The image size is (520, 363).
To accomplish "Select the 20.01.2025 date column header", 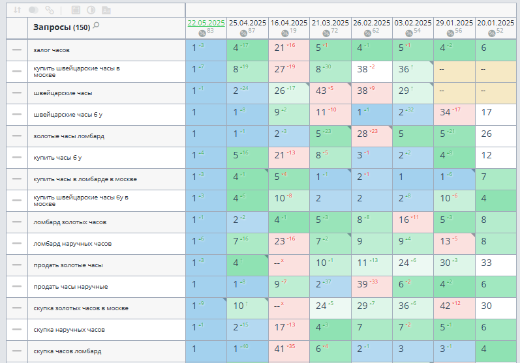I will [x=495, y=23].
